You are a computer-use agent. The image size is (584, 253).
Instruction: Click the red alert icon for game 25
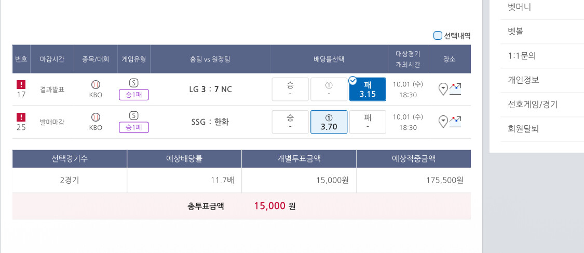pos(21,117)
